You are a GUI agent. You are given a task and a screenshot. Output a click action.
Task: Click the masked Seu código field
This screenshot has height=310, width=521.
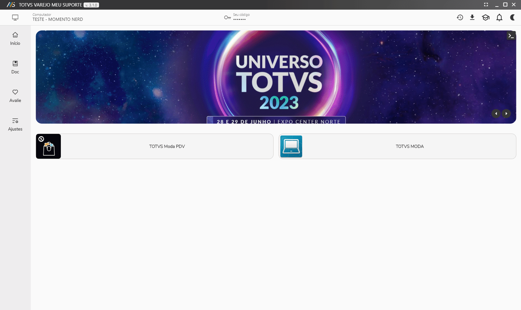tap(240, 19)
